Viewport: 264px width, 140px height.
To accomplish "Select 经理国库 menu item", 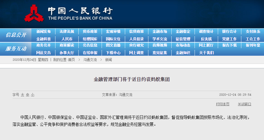I will click(90, 39).
